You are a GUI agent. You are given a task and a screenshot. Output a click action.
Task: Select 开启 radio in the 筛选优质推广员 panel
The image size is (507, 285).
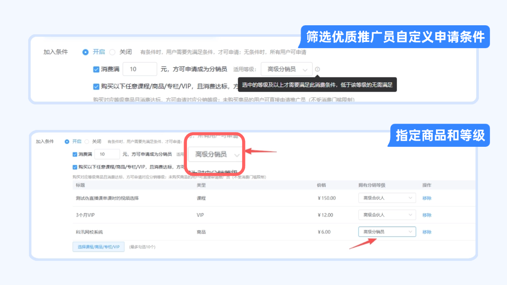(x=85, y=52)
